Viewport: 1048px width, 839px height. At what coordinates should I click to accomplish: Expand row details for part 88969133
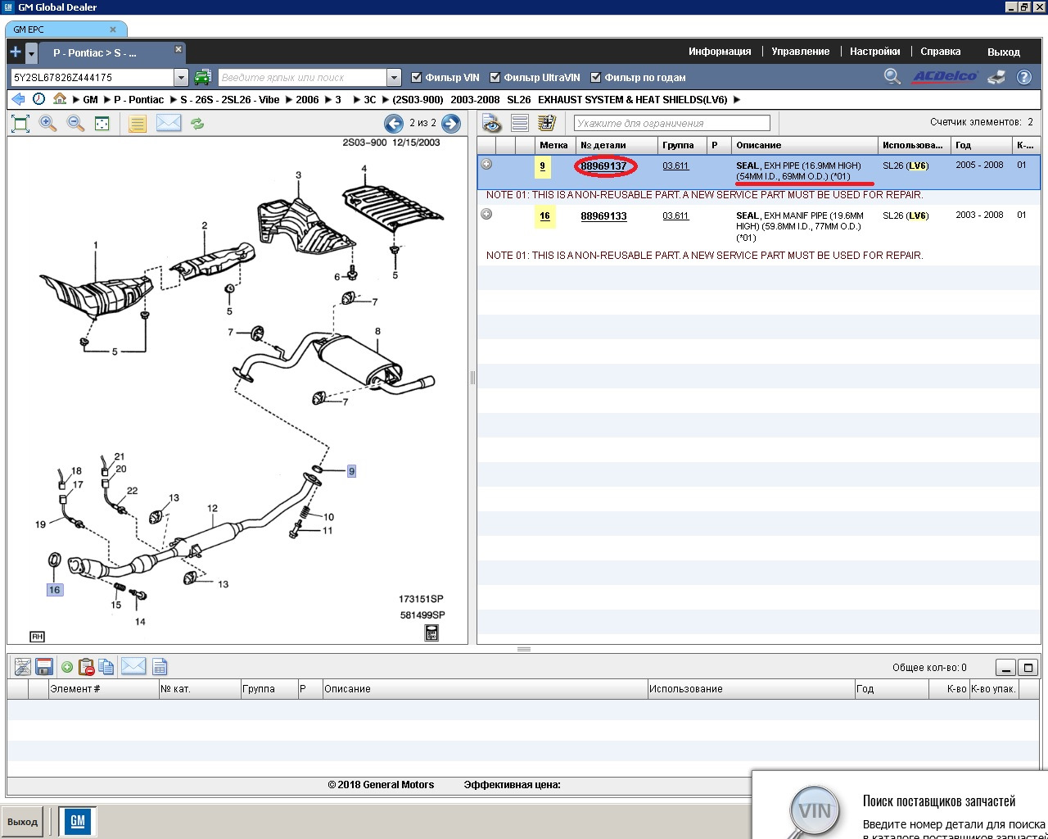(x=486, y=215)
